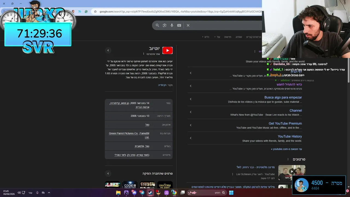Screen dimensions: 350x197
Task: Click Green Parrot Pictures Co. link
Action: click(124, 133)
